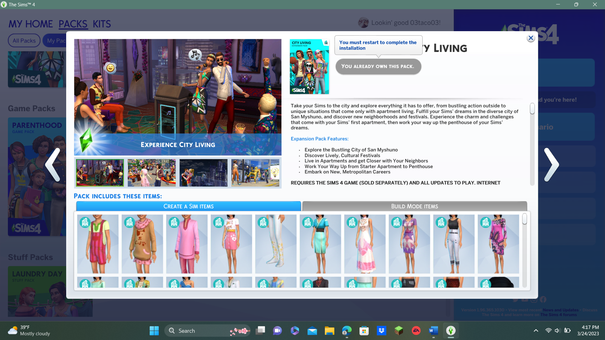Open The Sims 4 forums link
Viewport: 605px width, 340px height.
[558, 315]
